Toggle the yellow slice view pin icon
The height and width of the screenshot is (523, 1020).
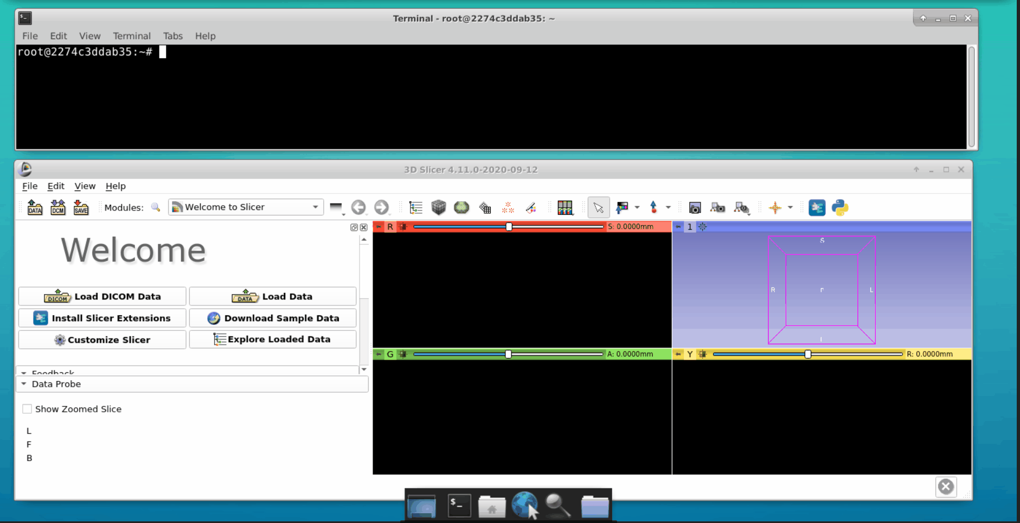[x=678, y=354]
